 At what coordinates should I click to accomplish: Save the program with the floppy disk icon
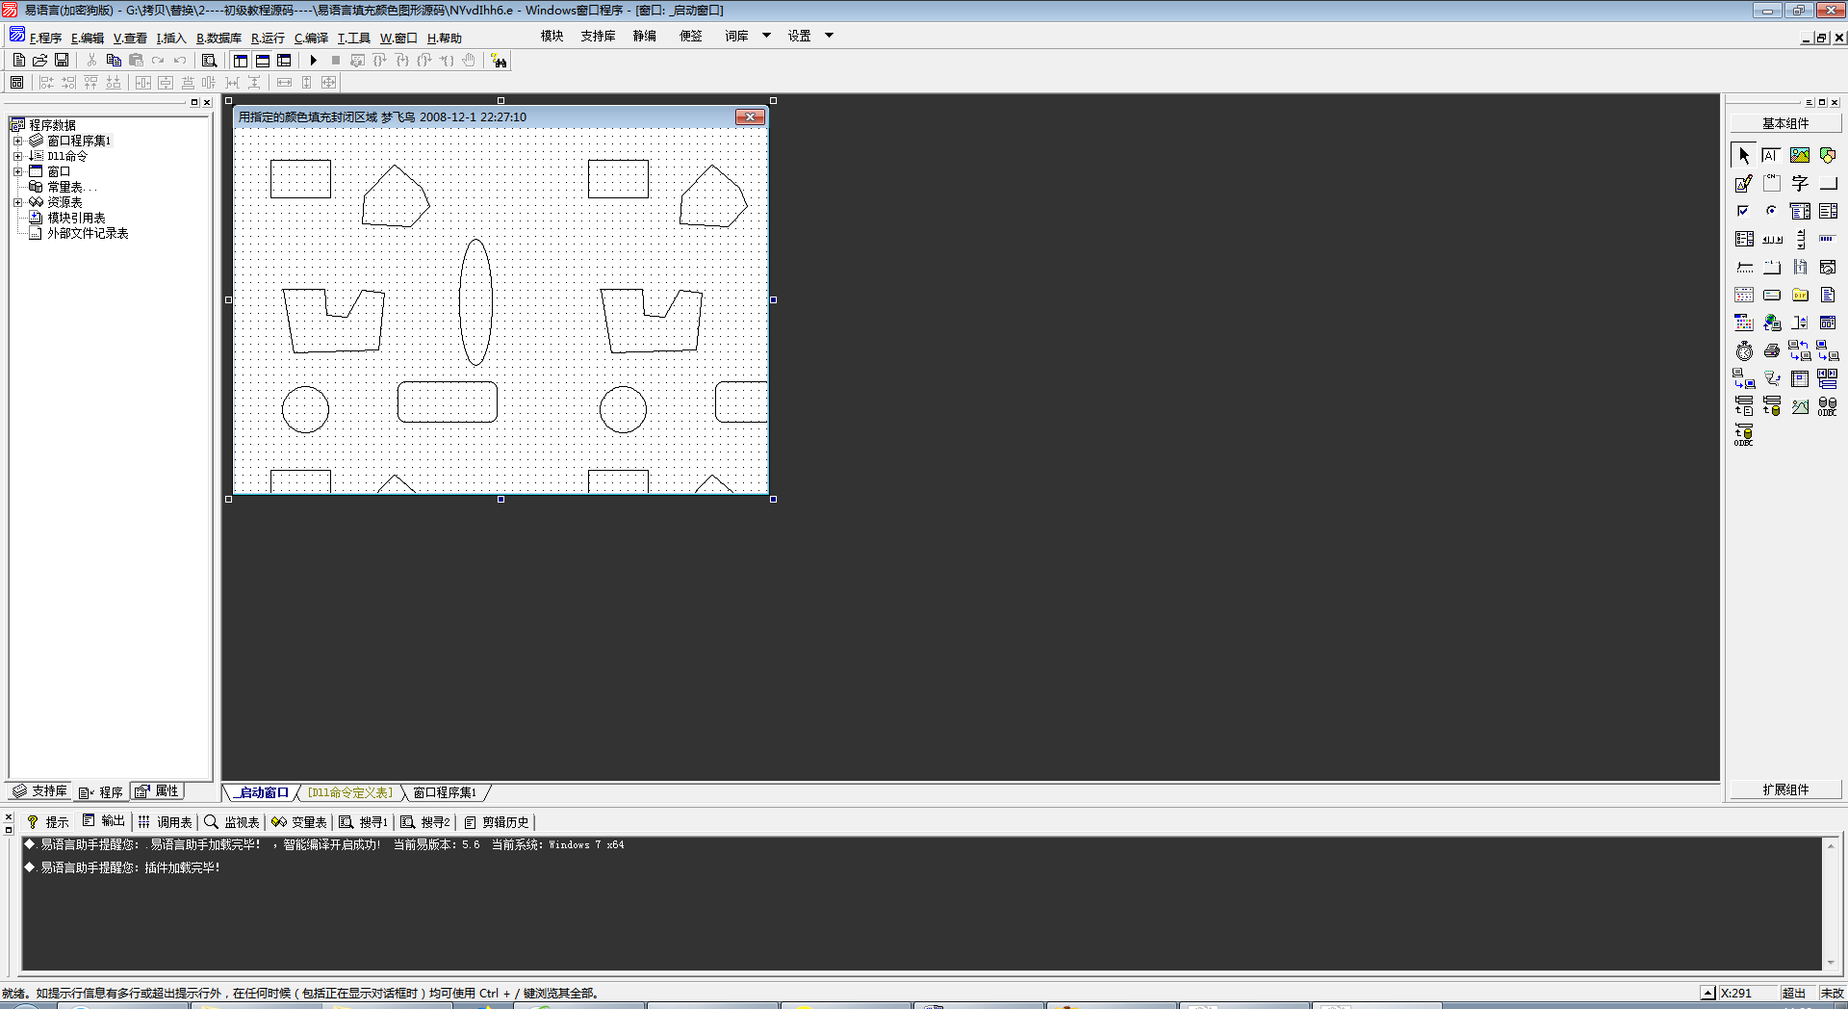62,60
